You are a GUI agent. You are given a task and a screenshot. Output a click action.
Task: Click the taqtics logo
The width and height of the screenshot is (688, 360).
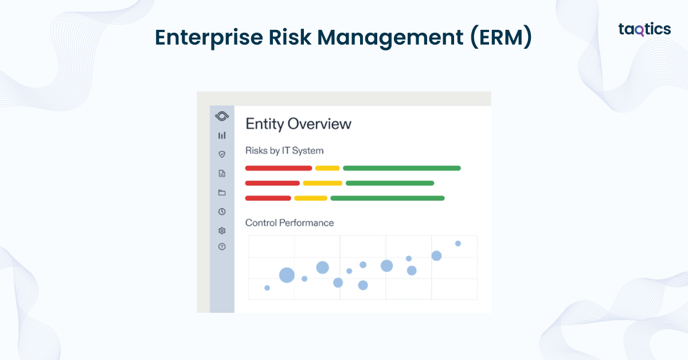point(644,30)
